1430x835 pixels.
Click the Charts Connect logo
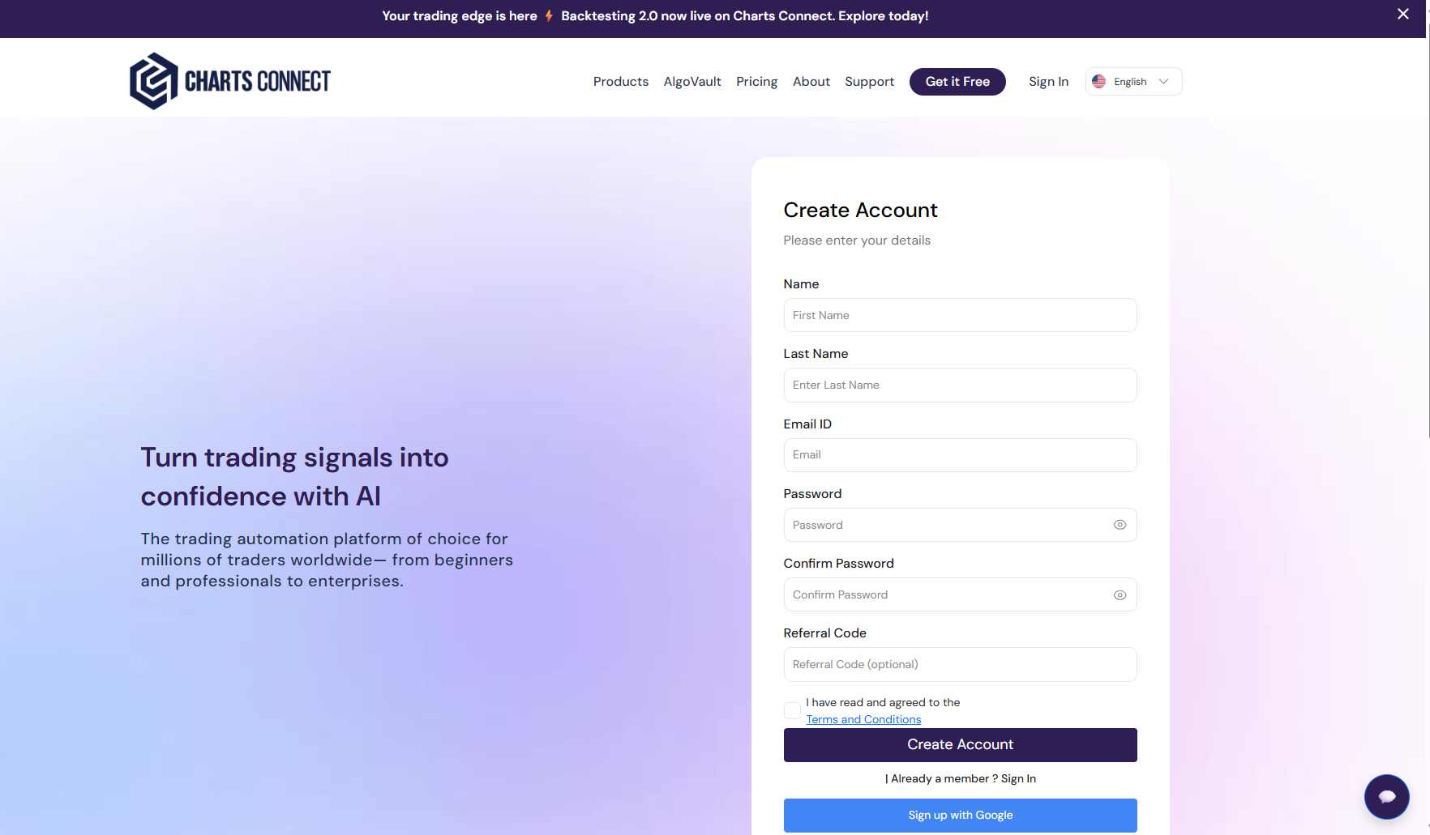230,81
